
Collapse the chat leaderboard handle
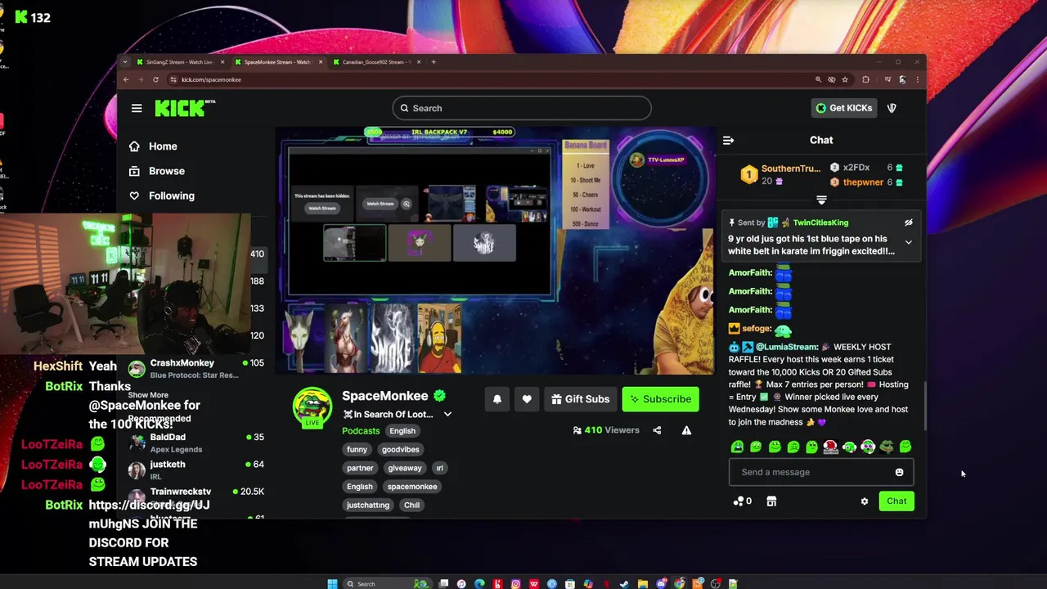tap(821, 200)
